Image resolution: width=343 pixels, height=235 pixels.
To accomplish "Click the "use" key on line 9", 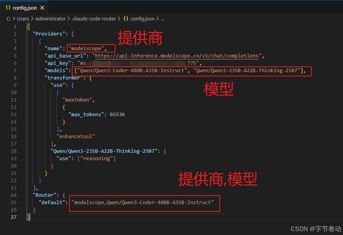I will [58, 85].
